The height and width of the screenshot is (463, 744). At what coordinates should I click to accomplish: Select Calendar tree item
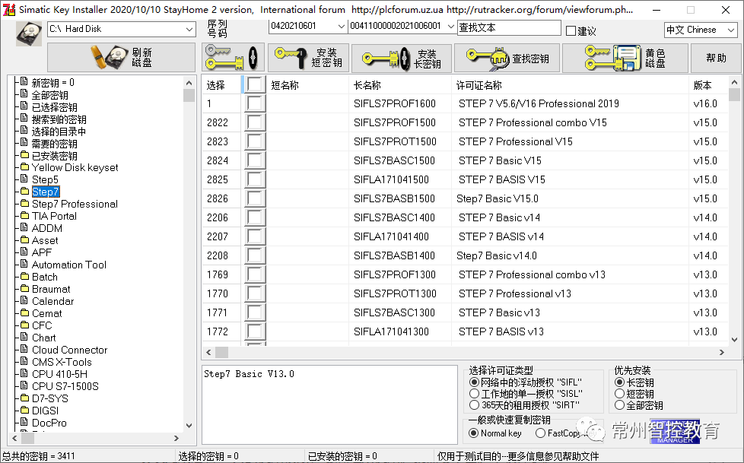52,301
